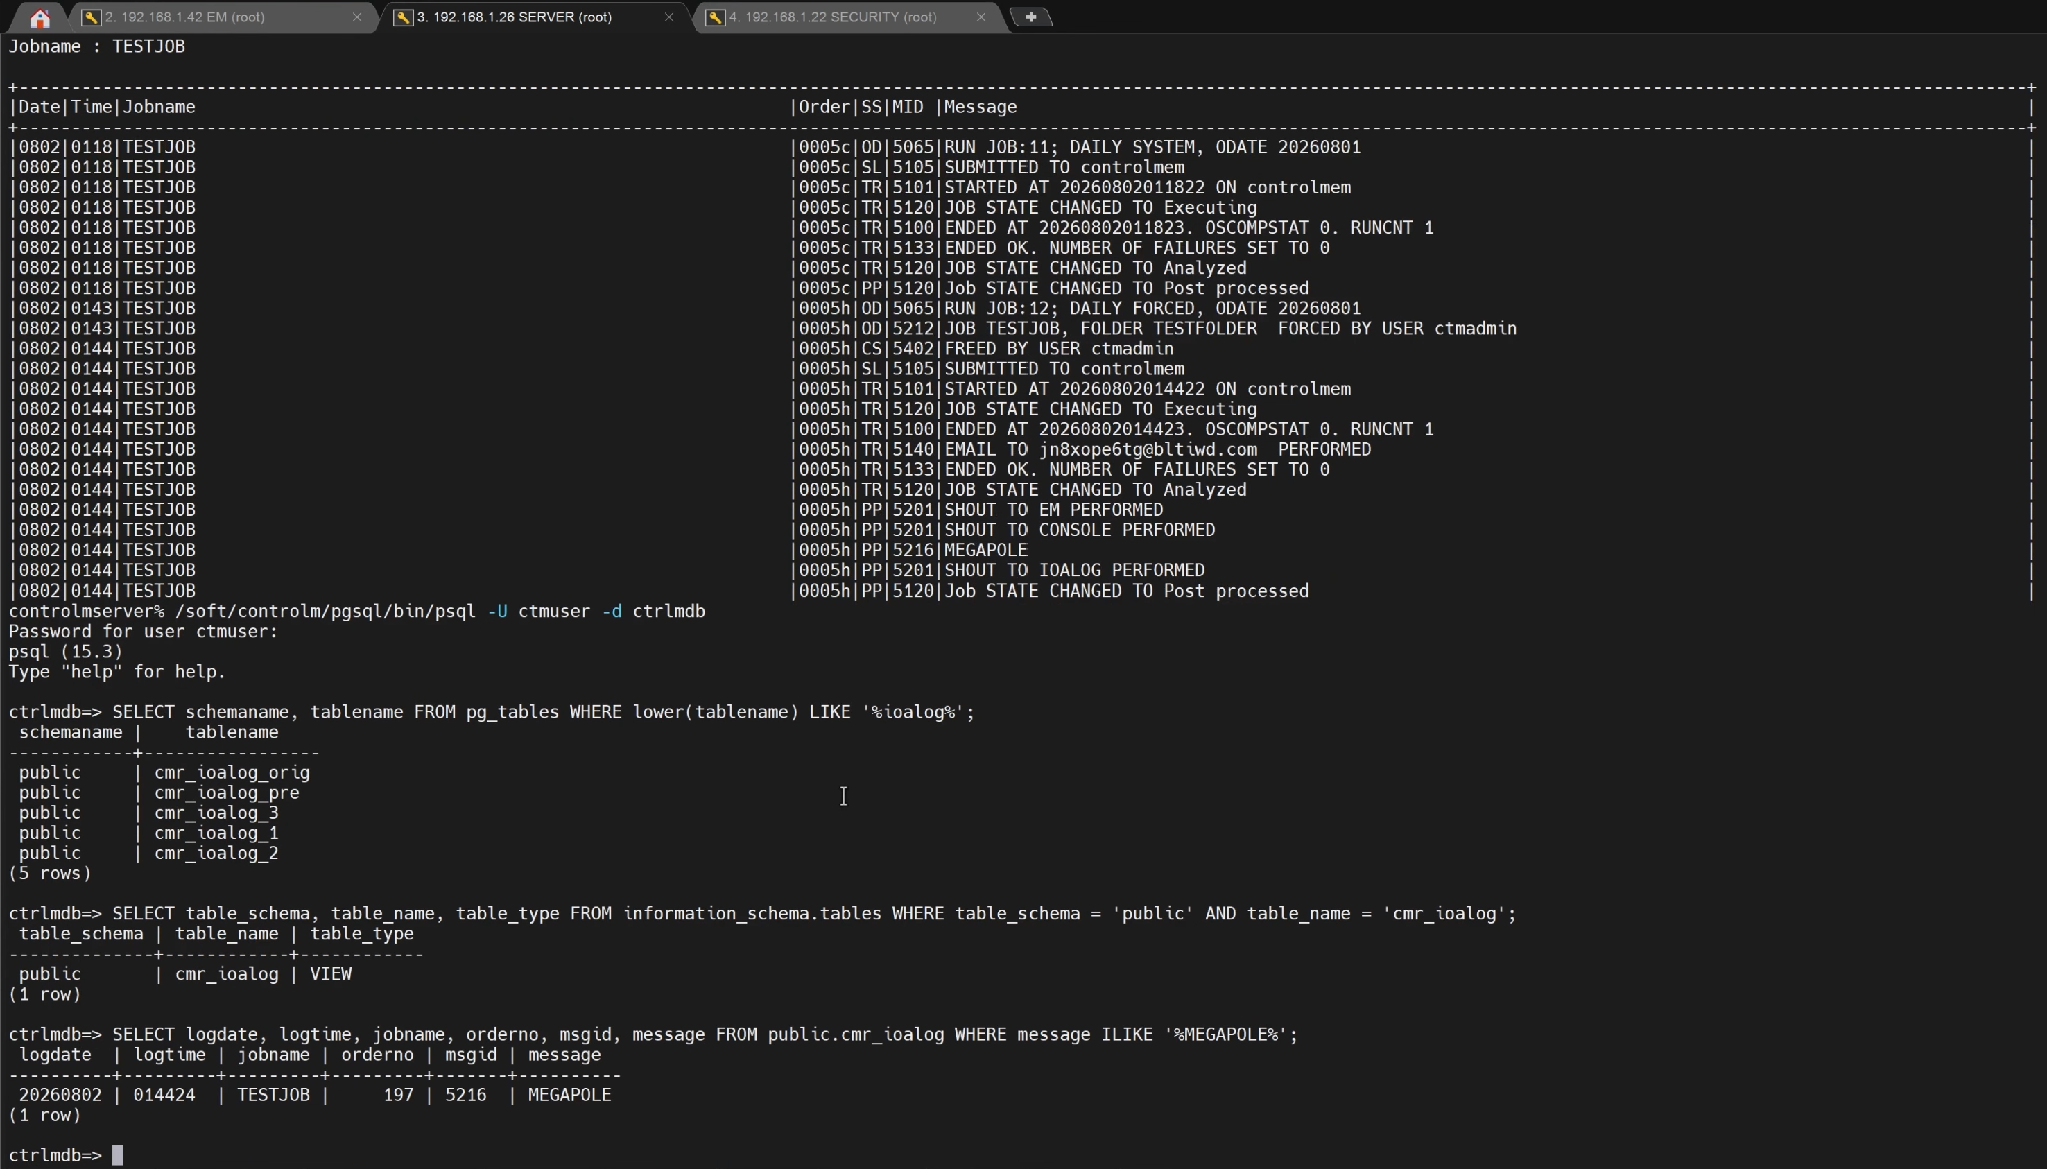This screenshot has height=1169, width=2047.
Task: Click 'RUN JOB:12; DAILY FORCED' log message
Action: (x=1152, y=309)
